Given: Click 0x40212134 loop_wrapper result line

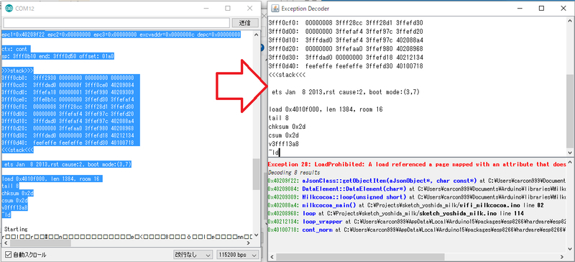Looking at the screenshot, I should 418,222.
